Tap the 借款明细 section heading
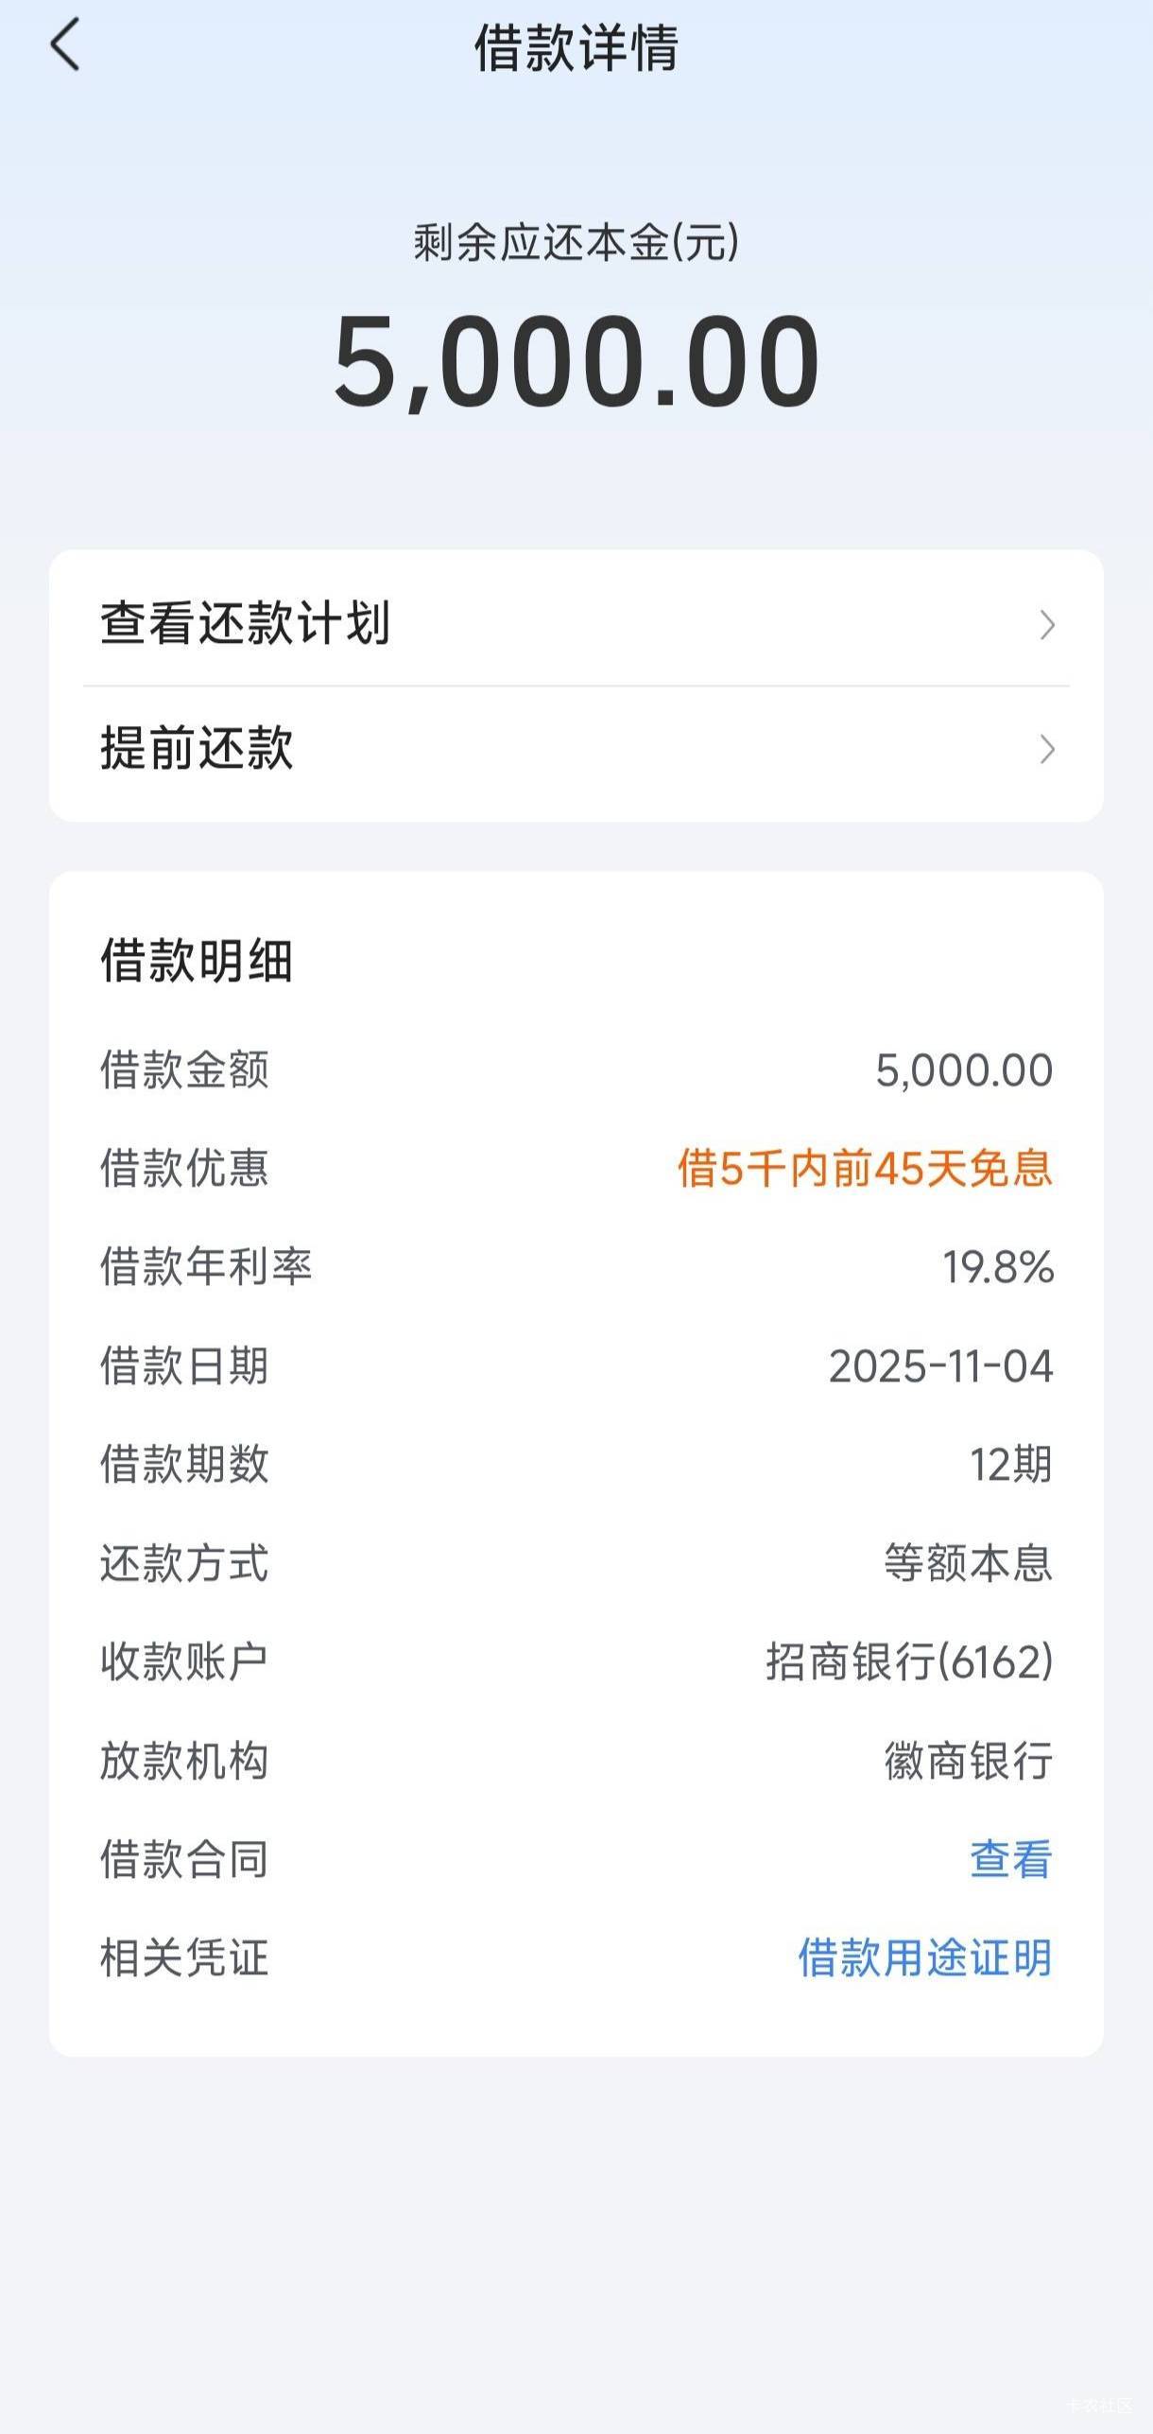This screenshot has width=1153, height=2434. (197, 961)
